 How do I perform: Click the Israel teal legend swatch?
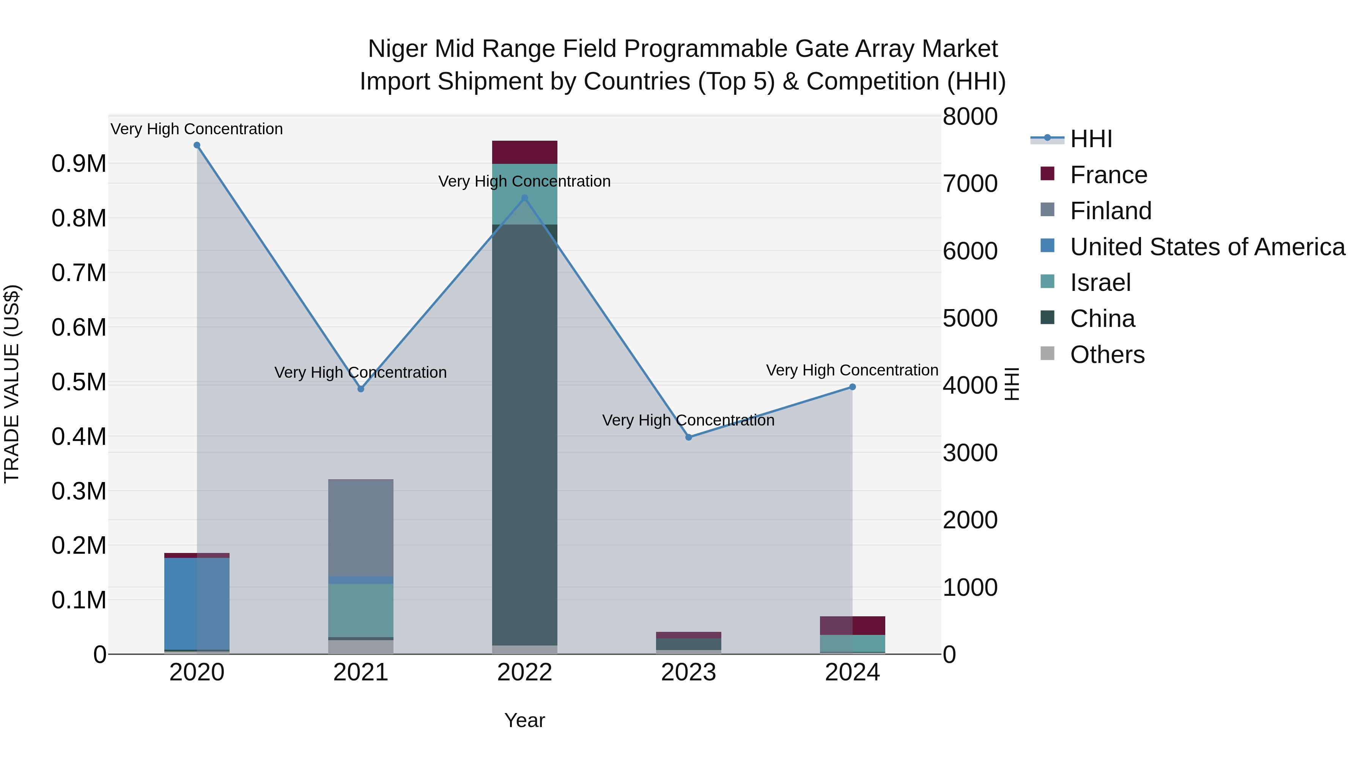(1047, 281)
